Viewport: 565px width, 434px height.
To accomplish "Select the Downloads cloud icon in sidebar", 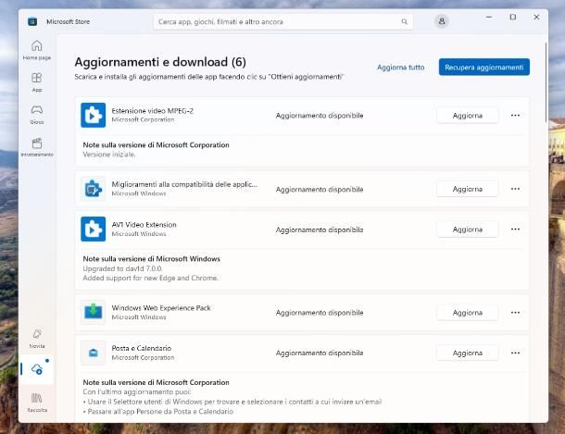I will tap(37, 369).
